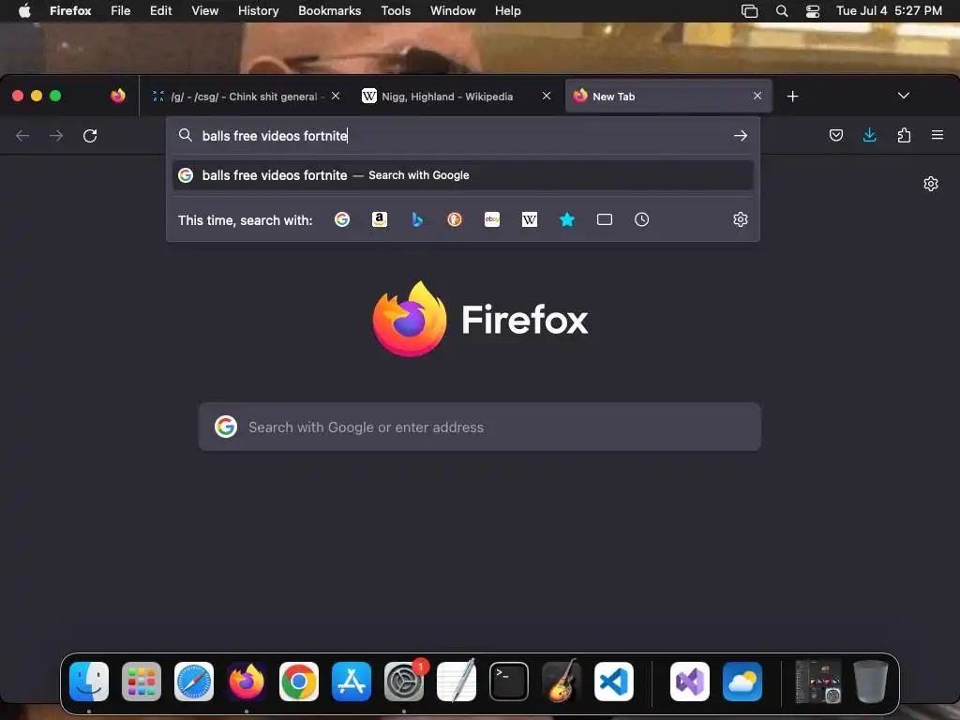Open the Help menu

507,11
